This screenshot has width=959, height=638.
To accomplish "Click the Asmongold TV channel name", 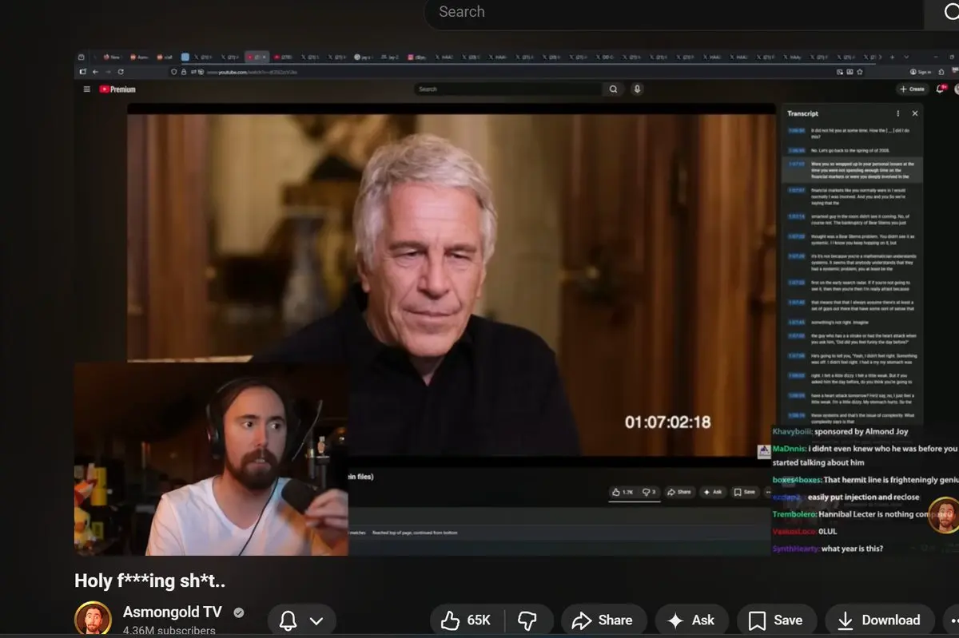I will [172, 612].
